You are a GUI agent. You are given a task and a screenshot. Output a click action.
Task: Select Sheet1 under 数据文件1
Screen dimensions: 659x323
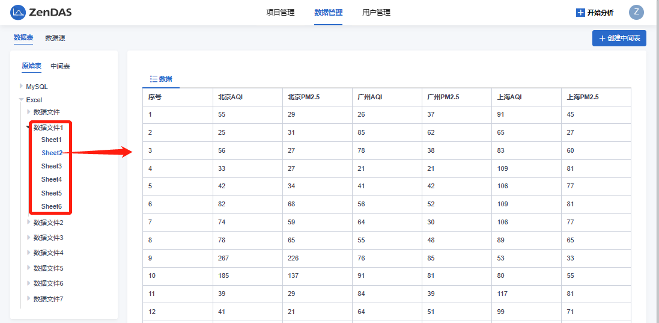pyautogui.click(x=51, y=140)
